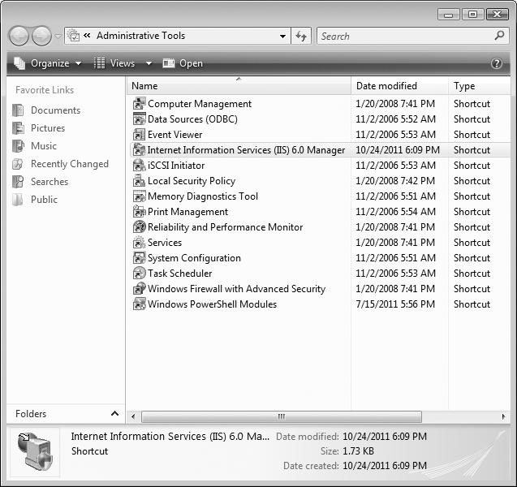This screenshot has height=487, width=517.
Task: Click the Print Management icon
Action: click(x=139, y=212)
